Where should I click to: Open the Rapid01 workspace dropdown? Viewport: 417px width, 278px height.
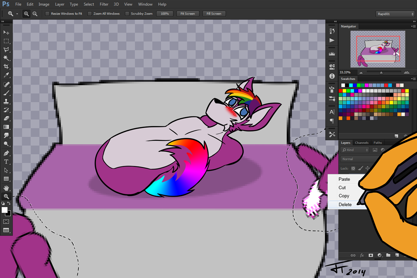click(395, 14)
